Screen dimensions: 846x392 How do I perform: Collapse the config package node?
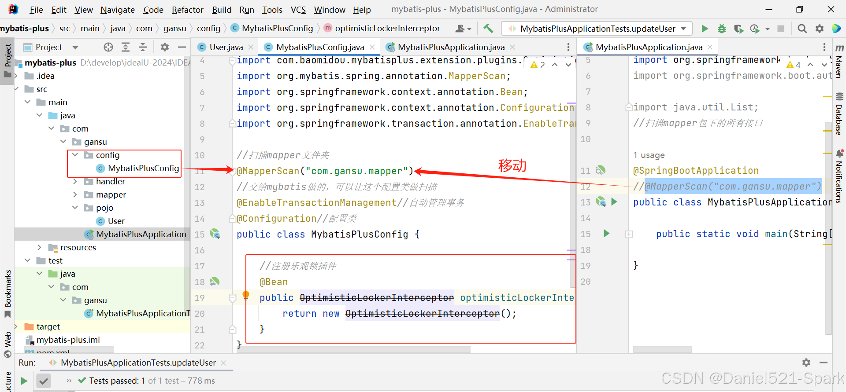(75, 155)
